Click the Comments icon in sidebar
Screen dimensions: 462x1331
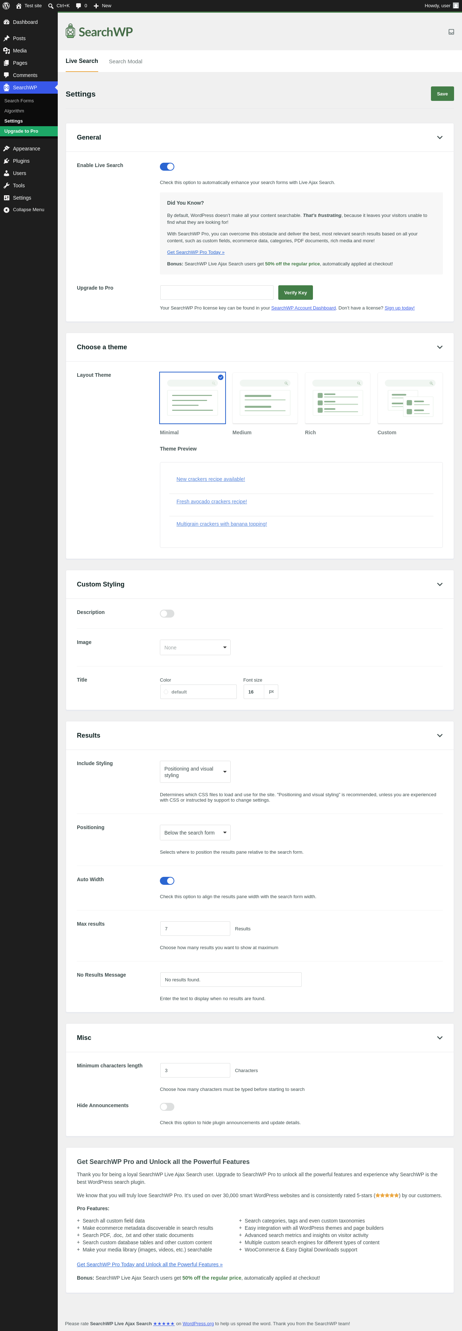tap(6, 76)
